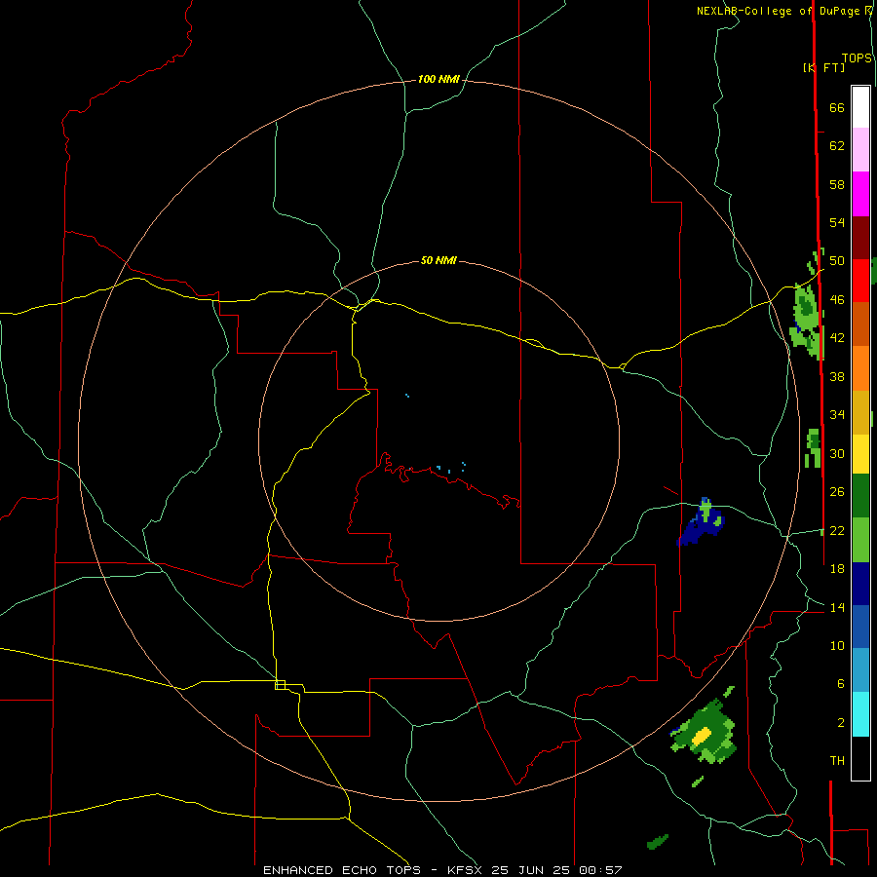The image size is (877, 877).
Task: Click the '18' legend value
Action: pyautogui.click(x=837, y=569)
